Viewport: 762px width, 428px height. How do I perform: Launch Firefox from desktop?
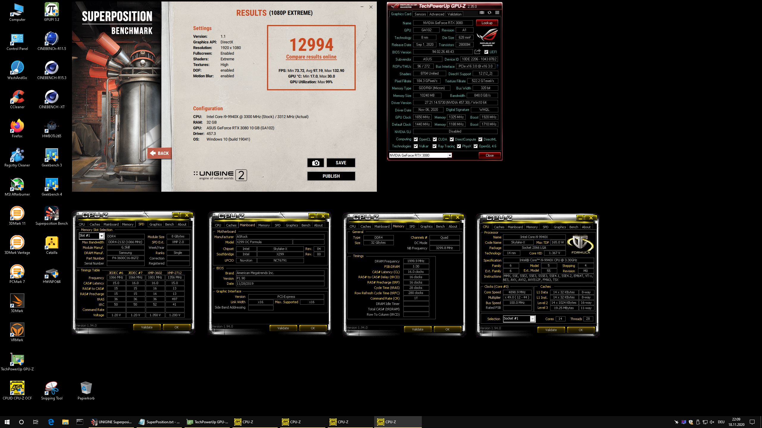click(x=17, y=129)
